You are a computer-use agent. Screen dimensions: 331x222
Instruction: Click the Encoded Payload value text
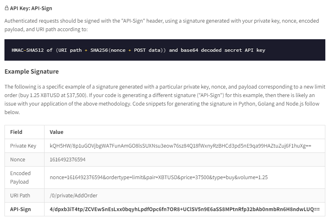coord(159,178)
